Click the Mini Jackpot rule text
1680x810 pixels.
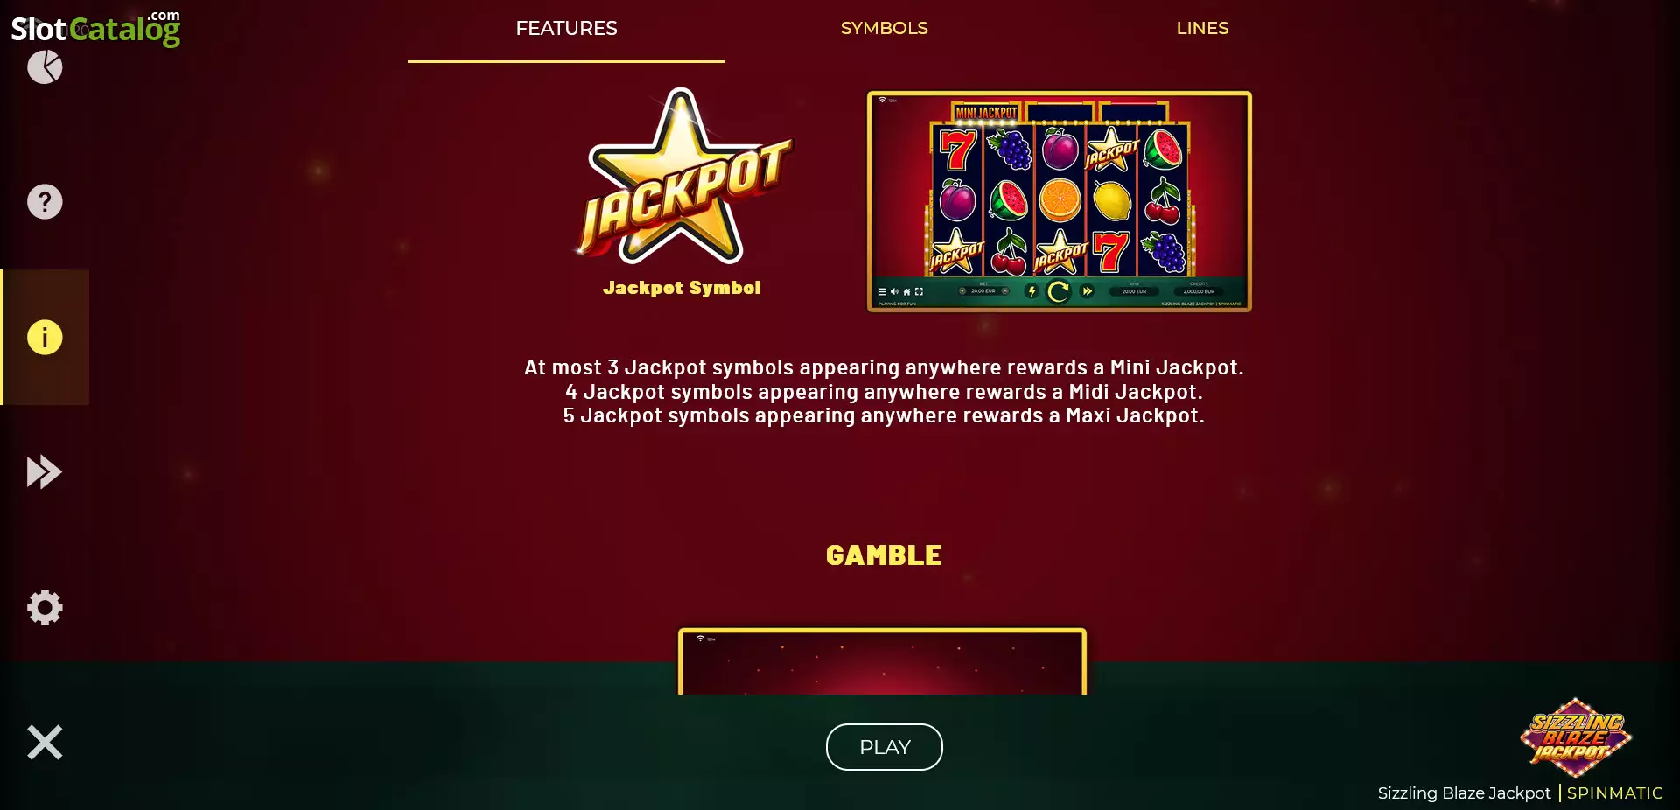pyautogui.click(x=884, y=367)
